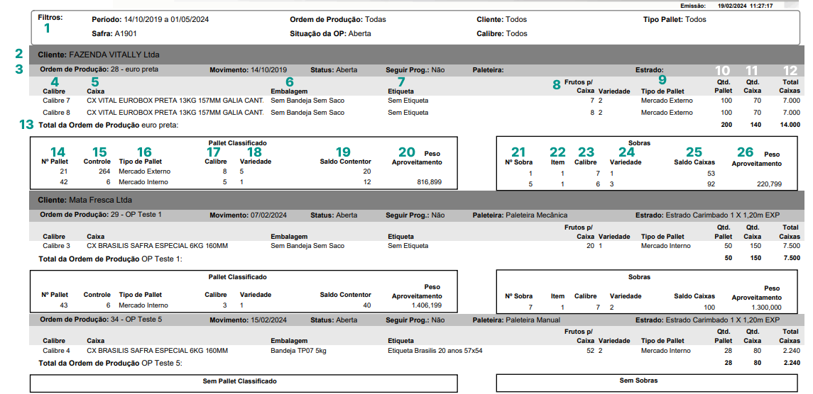Click saldo caixas value 92 in Sobras
This screenshot has height=394, width=813.
[710, 184]
